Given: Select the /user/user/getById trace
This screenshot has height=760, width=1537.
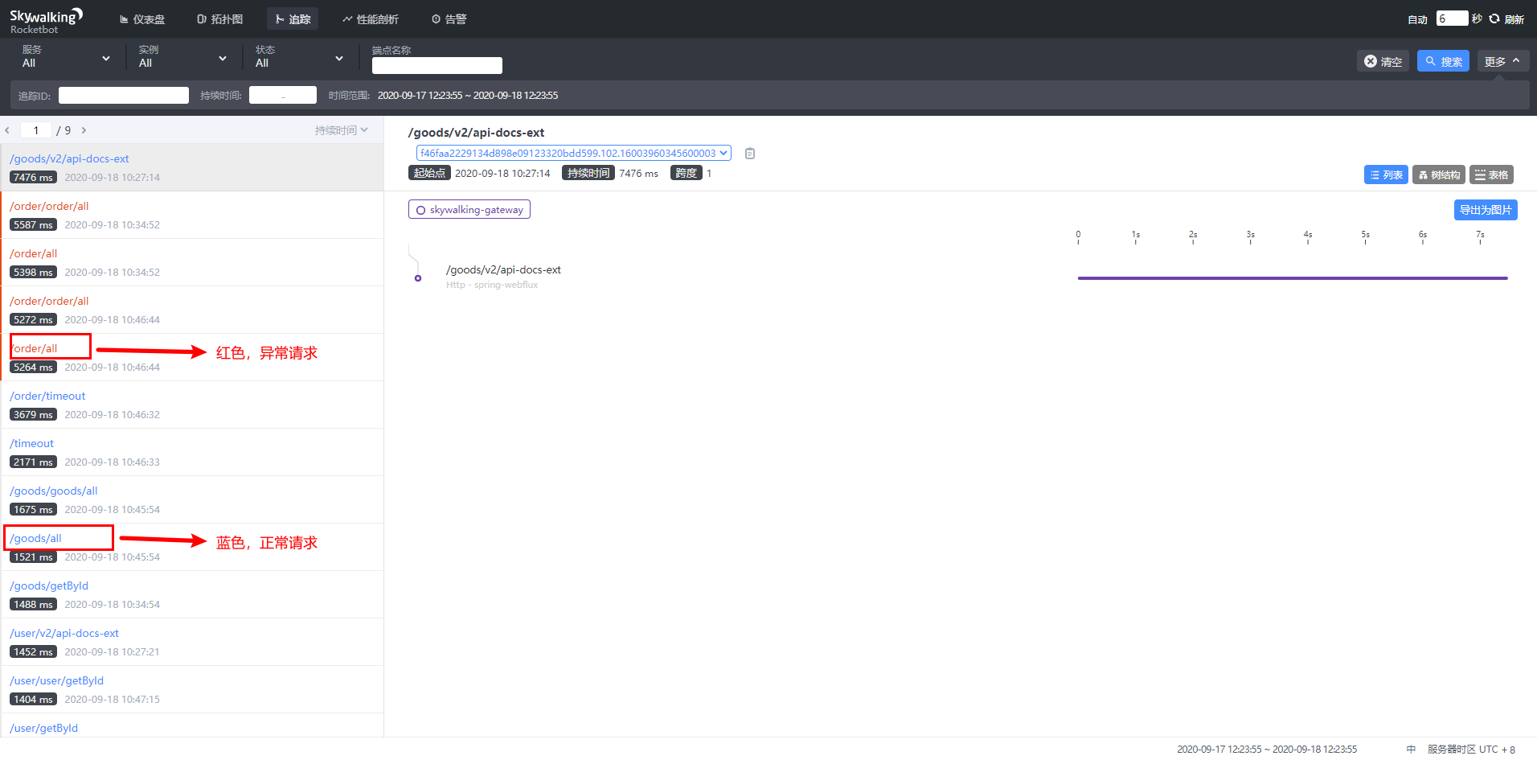Looking at the screenshot, I should (x=192, y=689).
